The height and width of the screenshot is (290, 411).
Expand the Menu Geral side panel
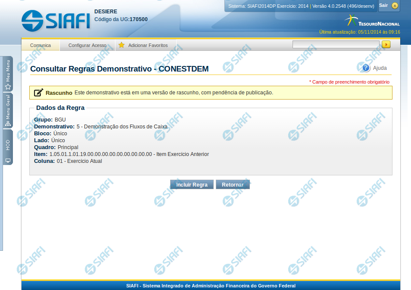pyautogui.click(x=8, y=110)
